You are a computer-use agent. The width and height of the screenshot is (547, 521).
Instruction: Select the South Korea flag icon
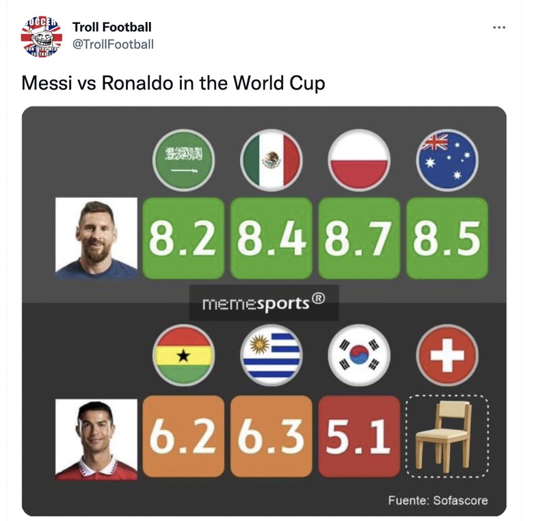click(x=358, y=354)
